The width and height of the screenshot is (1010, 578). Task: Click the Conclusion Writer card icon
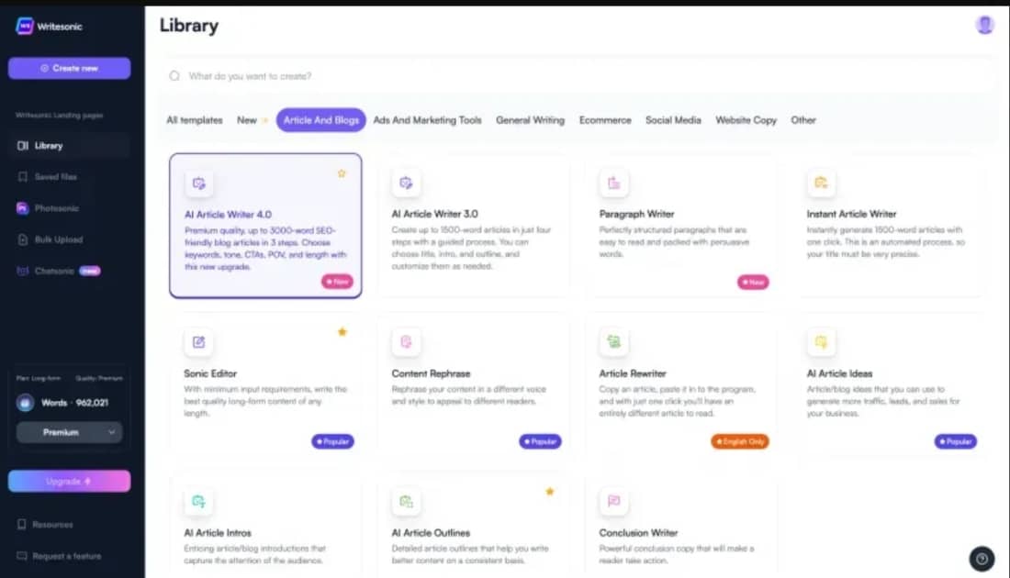[614, 502]
